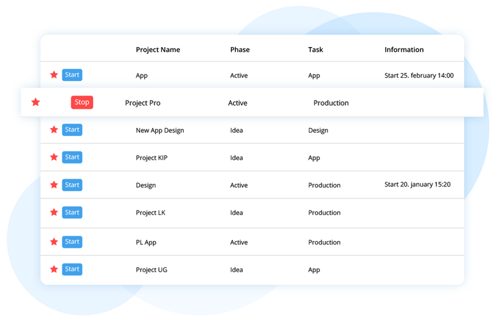Click the star next to Design project
498x320 pixels.
point(54,185)
